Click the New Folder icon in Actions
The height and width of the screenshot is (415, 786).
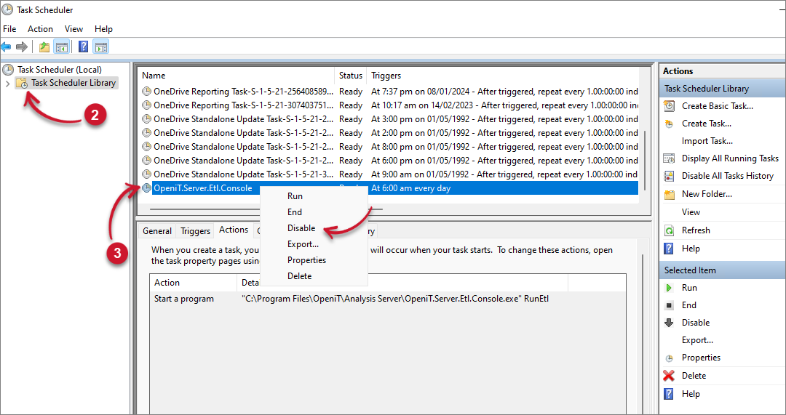(670, 194)
